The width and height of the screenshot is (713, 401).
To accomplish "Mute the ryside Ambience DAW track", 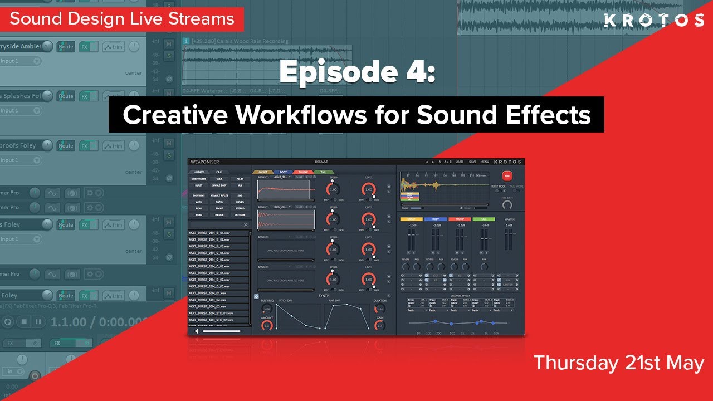I will [x=169, y=44].
